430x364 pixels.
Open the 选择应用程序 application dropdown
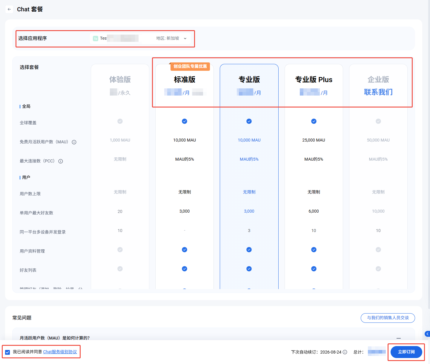(x=140, y=38)
